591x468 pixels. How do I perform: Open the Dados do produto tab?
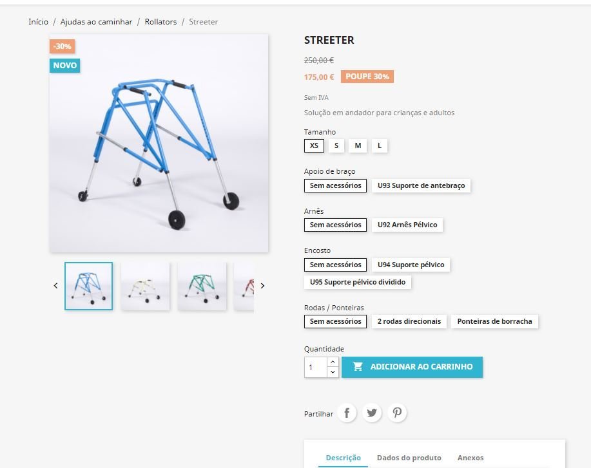(409, 458)
